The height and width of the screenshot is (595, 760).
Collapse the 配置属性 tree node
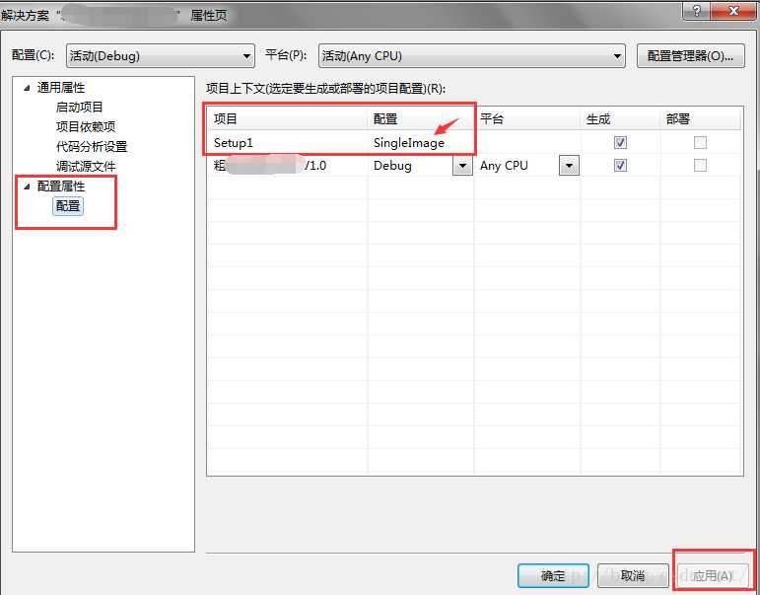click(x=28, y=186)
